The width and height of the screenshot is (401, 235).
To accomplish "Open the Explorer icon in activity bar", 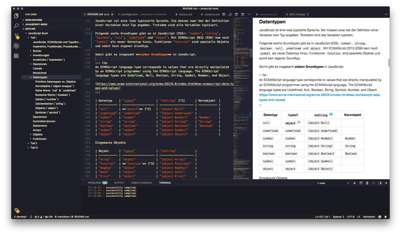I will pyautogui.click(x=16, y=15).
